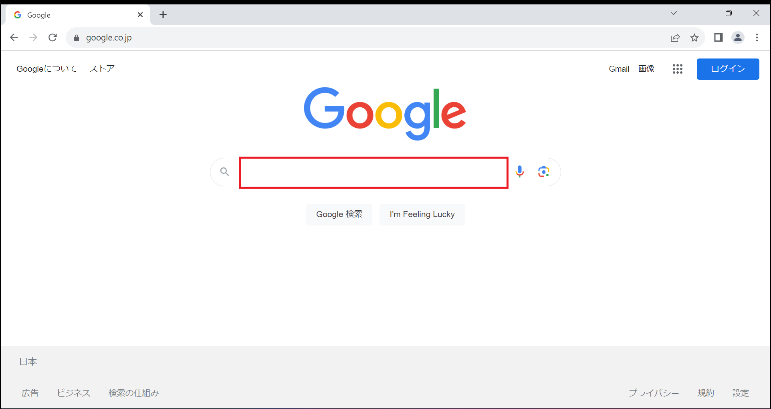Click the I'm Feeling Lucky button

[x=422, y=214]
